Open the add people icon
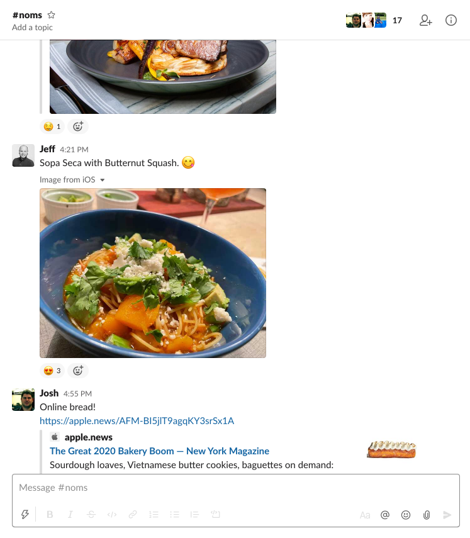This screenshot has height=538, width=470. click(x=426, y=21)
